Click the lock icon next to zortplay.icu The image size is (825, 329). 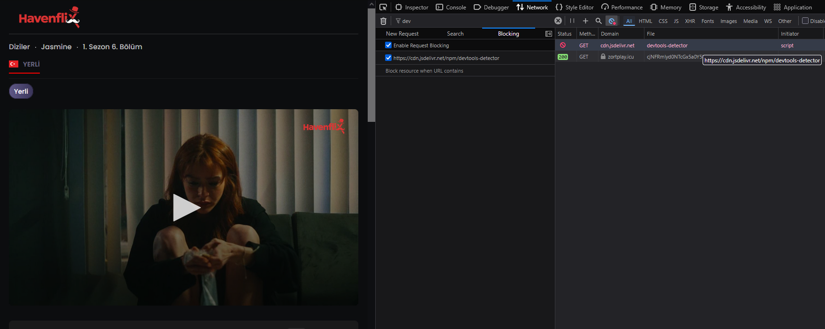pyautogui.click(x=603, y=56)
